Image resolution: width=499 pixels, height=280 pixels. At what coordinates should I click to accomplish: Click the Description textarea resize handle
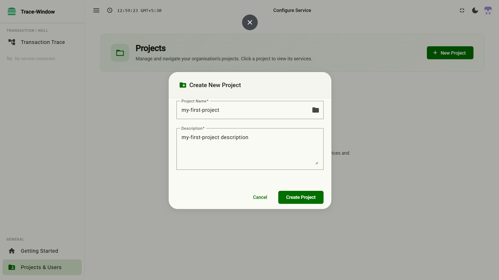click(x=317, y=163)
